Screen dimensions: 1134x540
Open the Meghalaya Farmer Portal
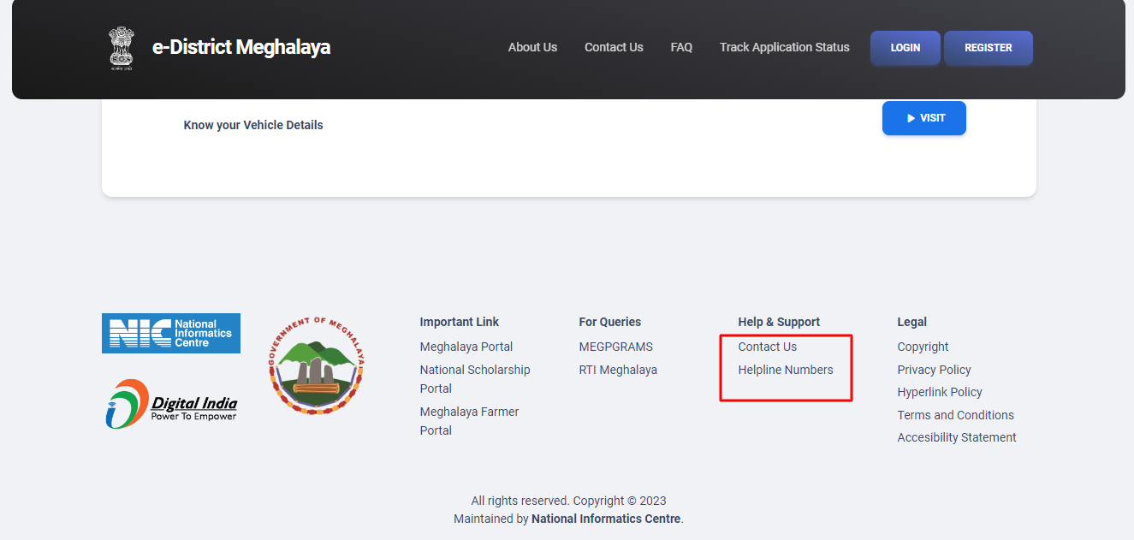point(469,420)
